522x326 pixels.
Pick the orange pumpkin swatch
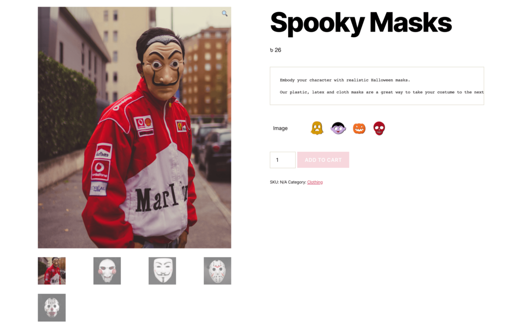[359, 128]
